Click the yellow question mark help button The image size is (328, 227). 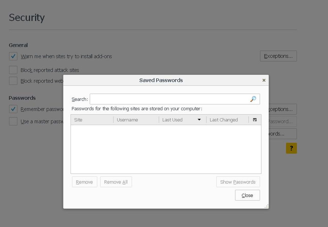point(291,148)
